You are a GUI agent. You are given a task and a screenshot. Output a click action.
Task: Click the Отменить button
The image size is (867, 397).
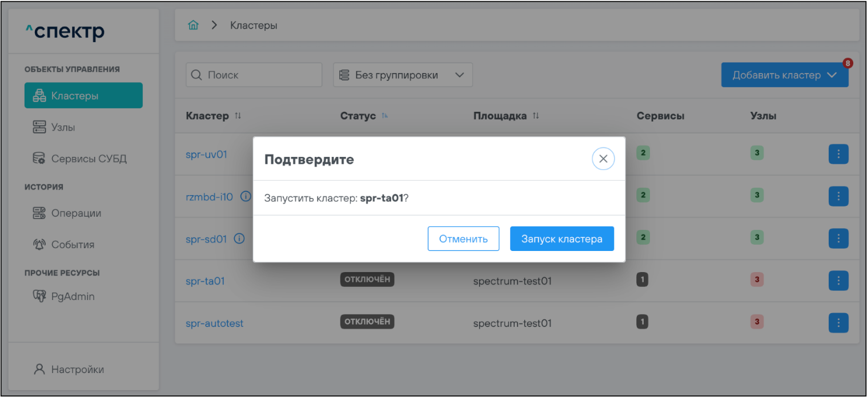click(x=463, y=239)
